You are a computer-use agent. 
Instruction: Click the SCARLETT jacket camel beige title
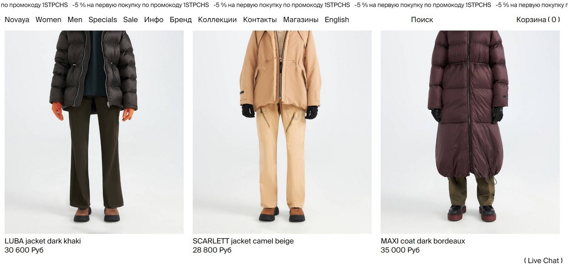(x=243, y=241)
